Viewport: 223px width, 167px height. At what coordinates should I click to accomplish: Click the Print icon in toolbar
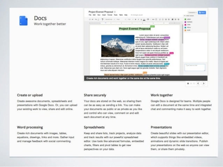pos(90,20)
